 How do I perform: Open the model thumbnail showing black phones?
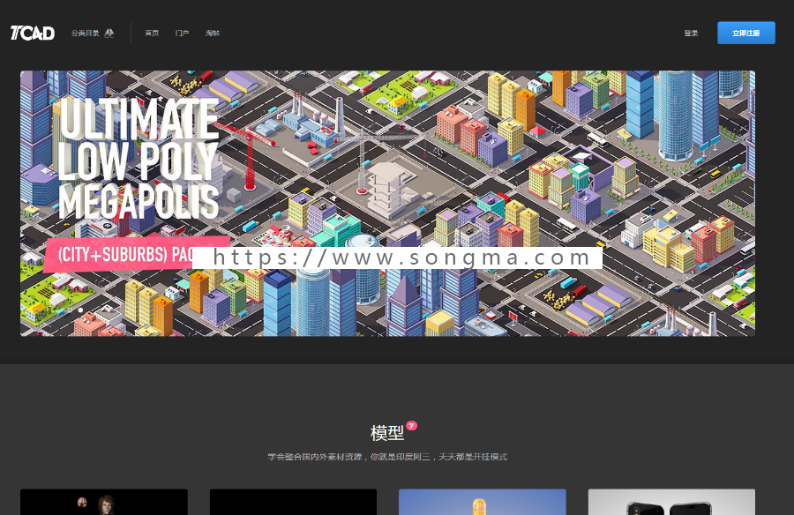(671, 502)
